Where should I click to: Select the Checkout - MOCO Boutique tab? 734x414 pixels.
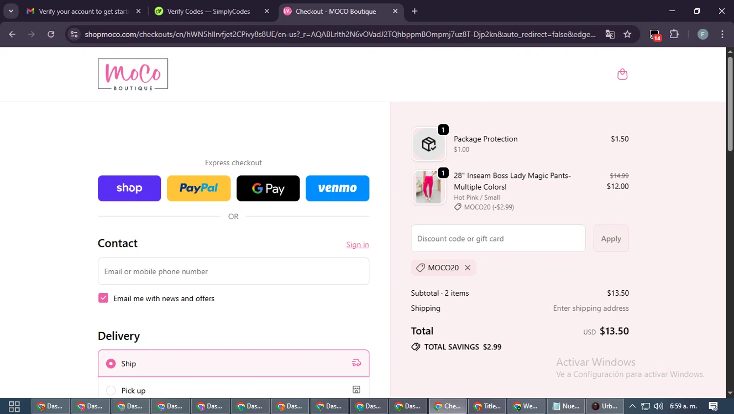point(341,11)
